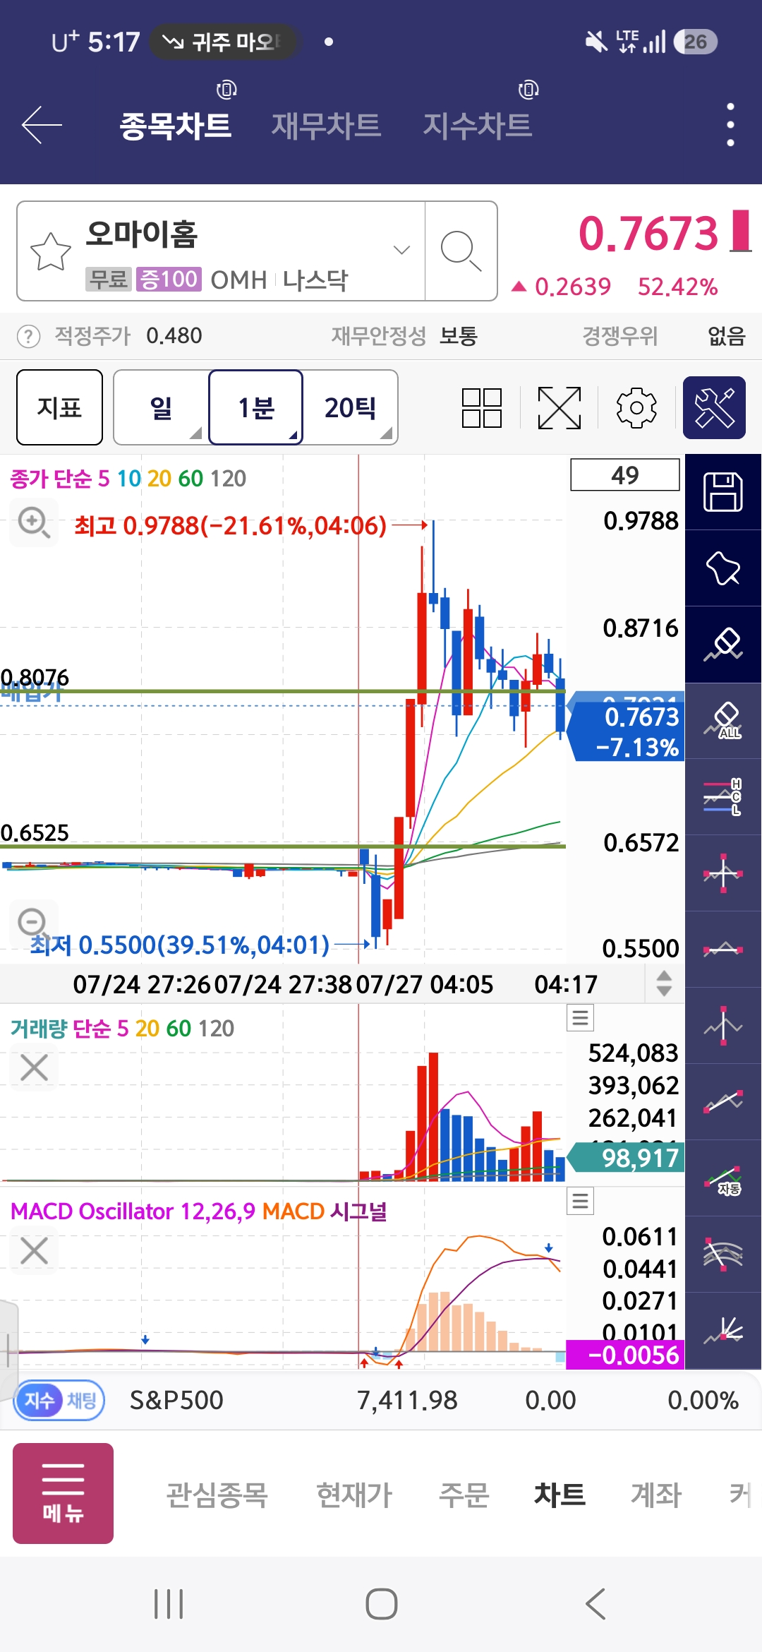
Task: Save chart with the floppy disk icon
Action: pyautogui.click(x=723, y=492)
